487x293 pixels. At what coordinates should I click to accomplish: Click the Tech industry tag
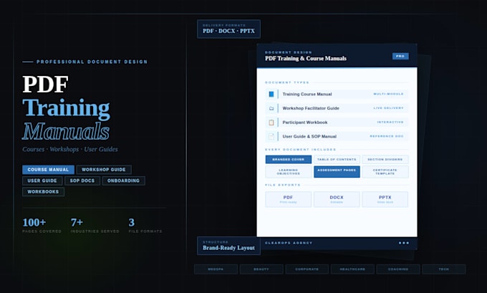coord(444,269)
